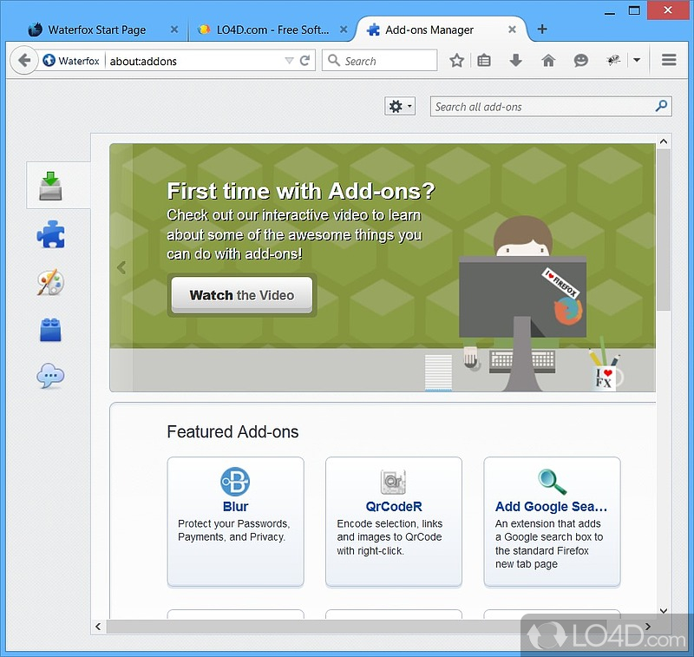
Task: Click the Waterfox globe identity icon
Action: click(x=49, y=60)
